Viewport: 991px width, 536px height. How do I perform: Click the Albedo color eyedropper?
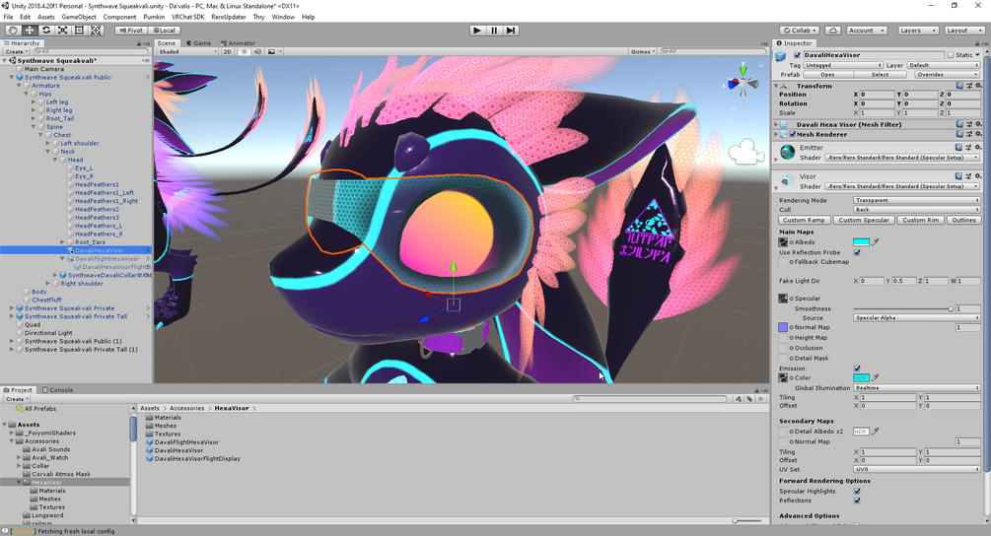tap(876, 241)
